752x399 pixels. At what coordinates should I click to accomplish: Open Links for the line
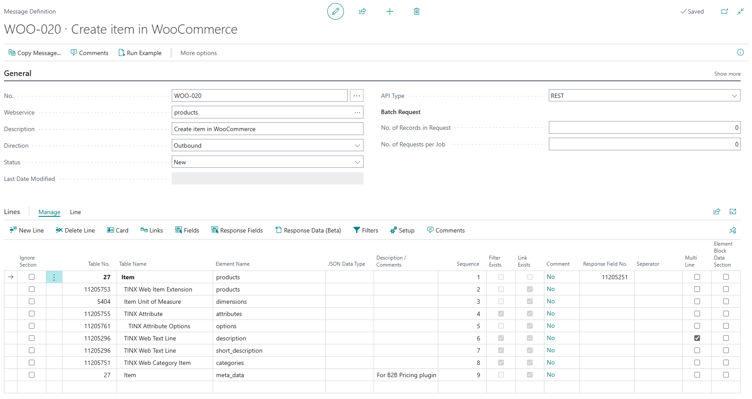pos(152,230)
